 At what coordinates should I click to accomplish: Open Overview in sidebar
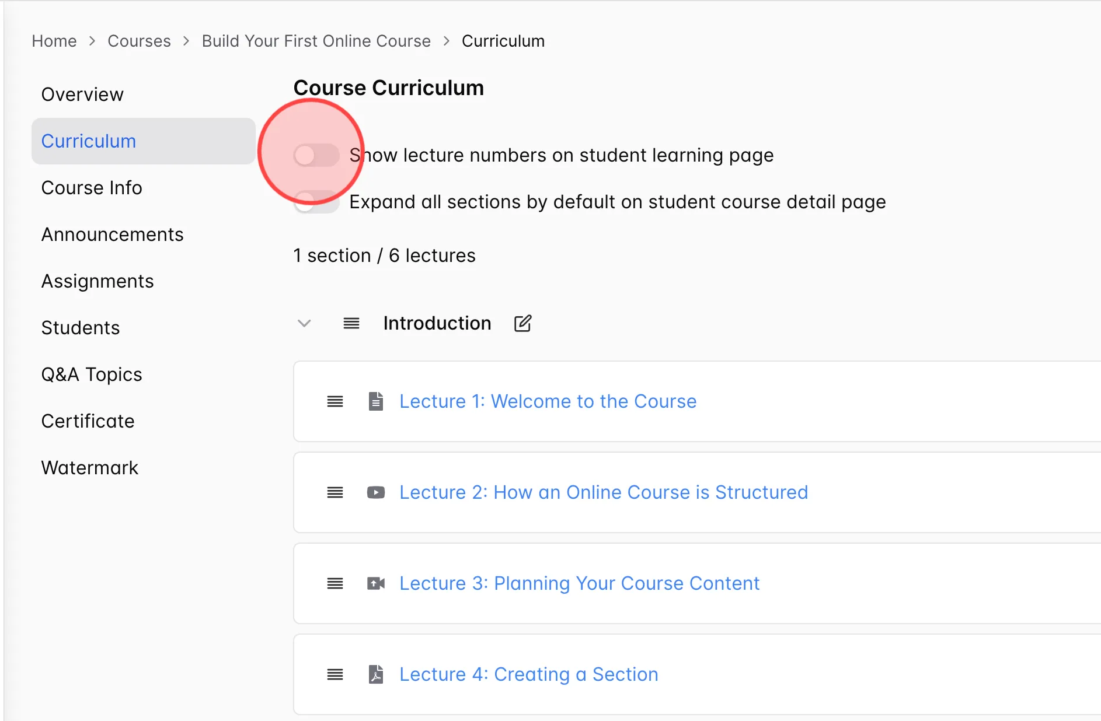[144, 94]
